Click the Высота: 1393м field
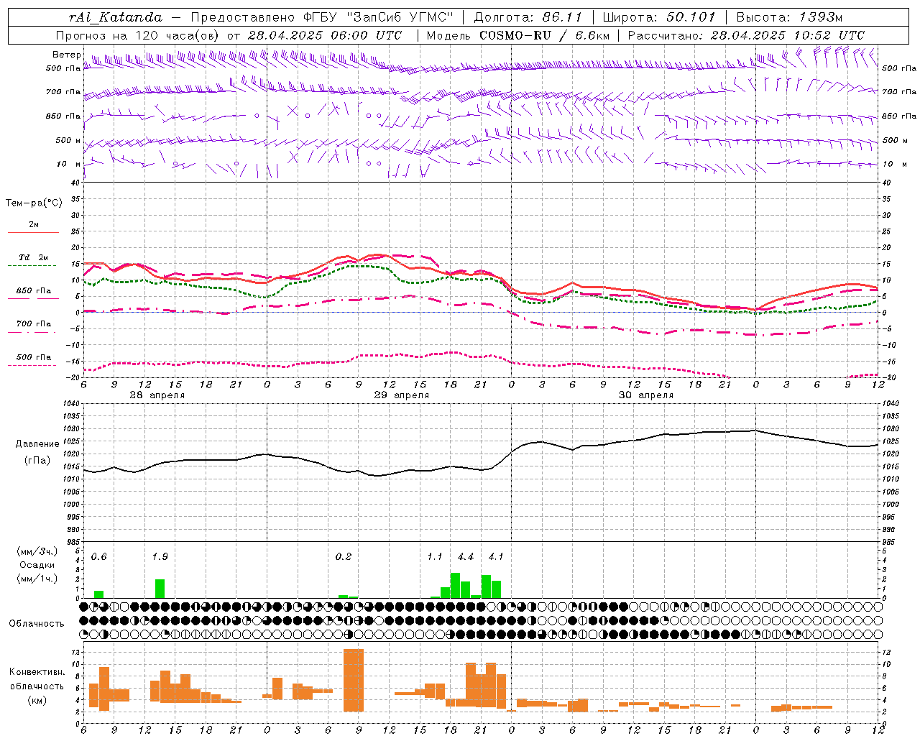 (x=791, y=17)
